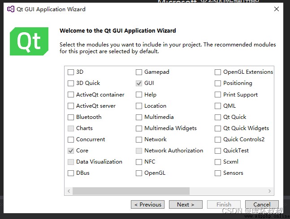The height and width of the screenshot is (219, 290).
Task: Toggle the Core module checkbox
Action: coord(71,151)
